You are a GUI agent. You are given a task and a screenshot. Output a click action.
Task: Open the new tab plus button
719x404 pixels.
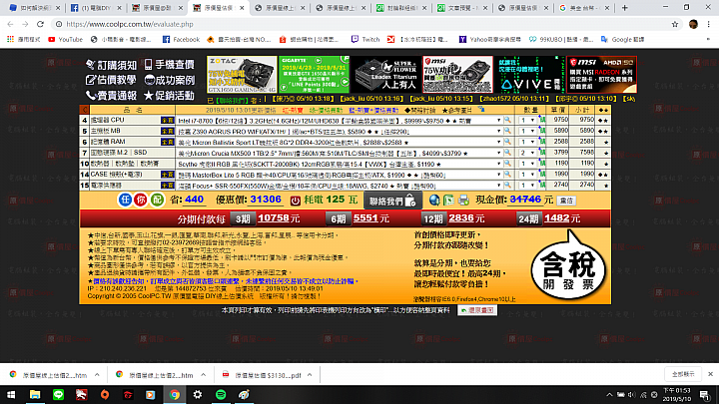coord(624,8)
